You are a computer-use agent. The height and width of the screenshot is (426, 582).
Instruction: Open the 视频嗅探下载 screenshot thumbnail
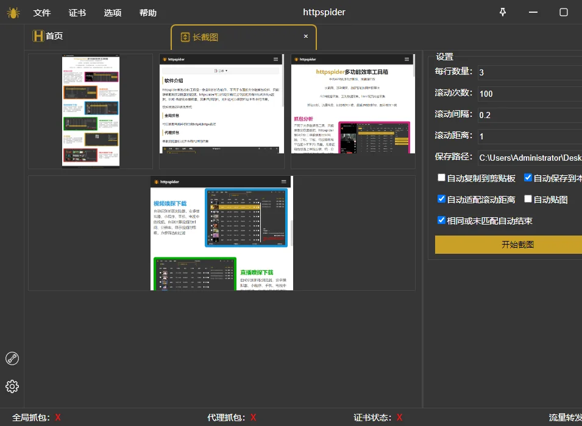coord(222,233)
